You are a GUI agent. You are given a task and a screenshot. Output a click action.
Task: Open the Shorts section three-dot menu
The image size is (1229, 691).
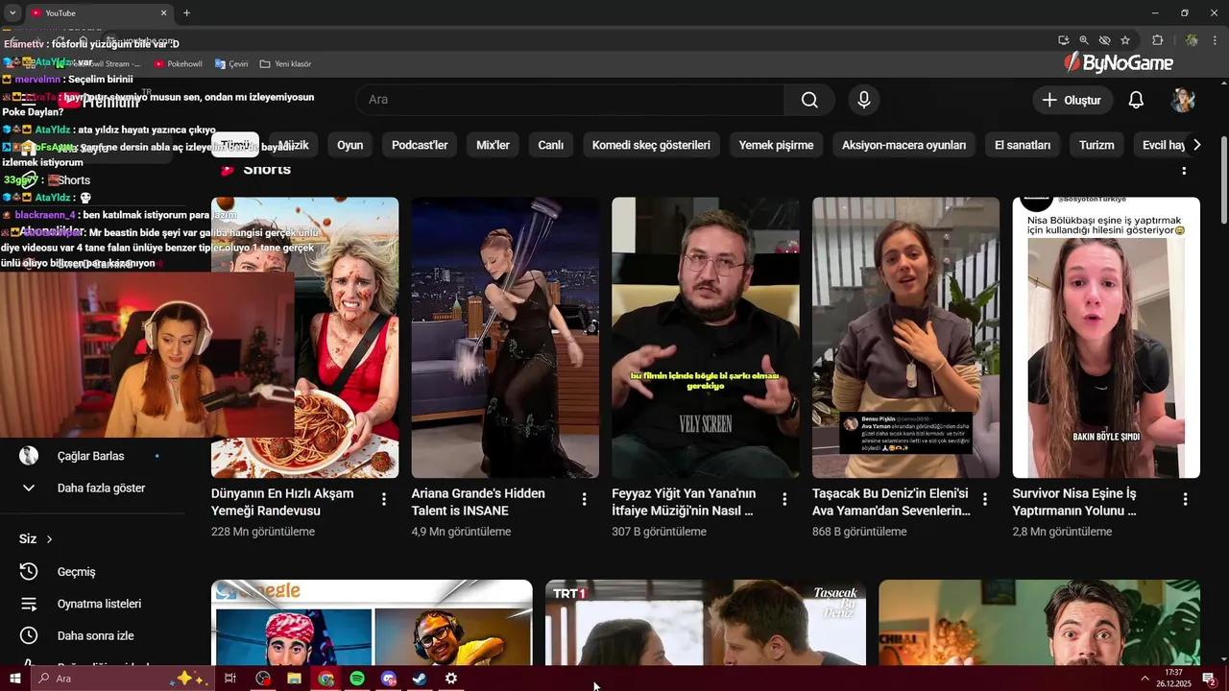[1184, 170]
